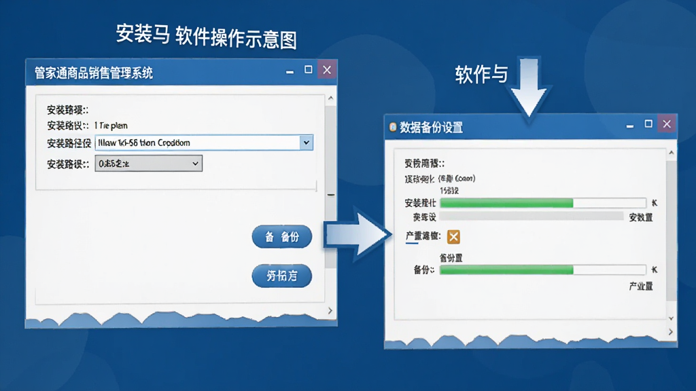696x391 pixels.
Task: Click the 备份置 label above the lower green bar
Action: [x=451, y=258]
